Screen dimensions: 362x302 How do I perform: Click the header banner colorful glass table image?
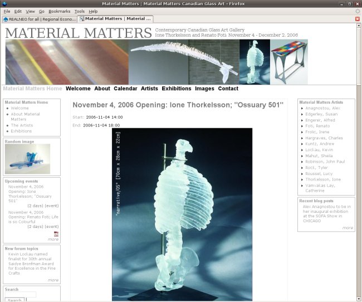coord(289,62)
